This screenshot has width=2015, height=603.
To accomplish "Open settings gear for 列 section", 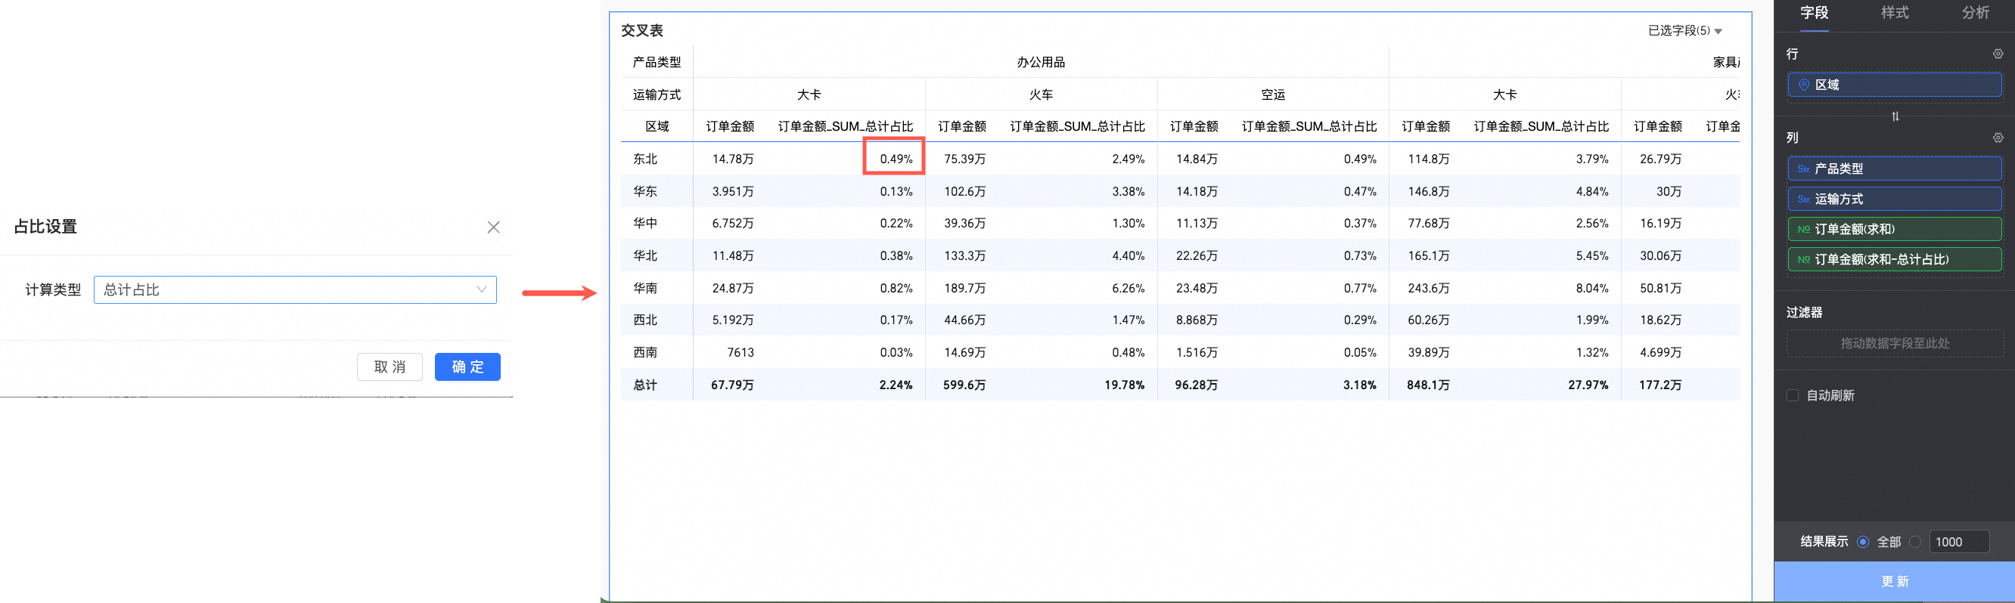I will tap(1998, 138).
